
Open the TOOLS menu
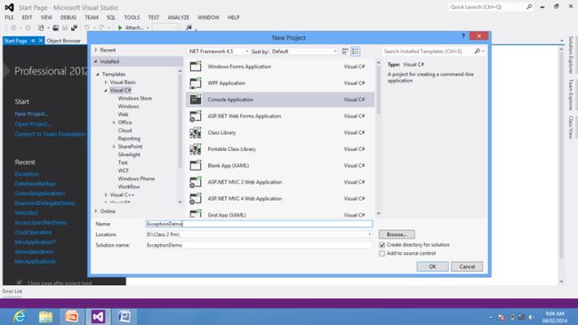(x=132, y=17)
